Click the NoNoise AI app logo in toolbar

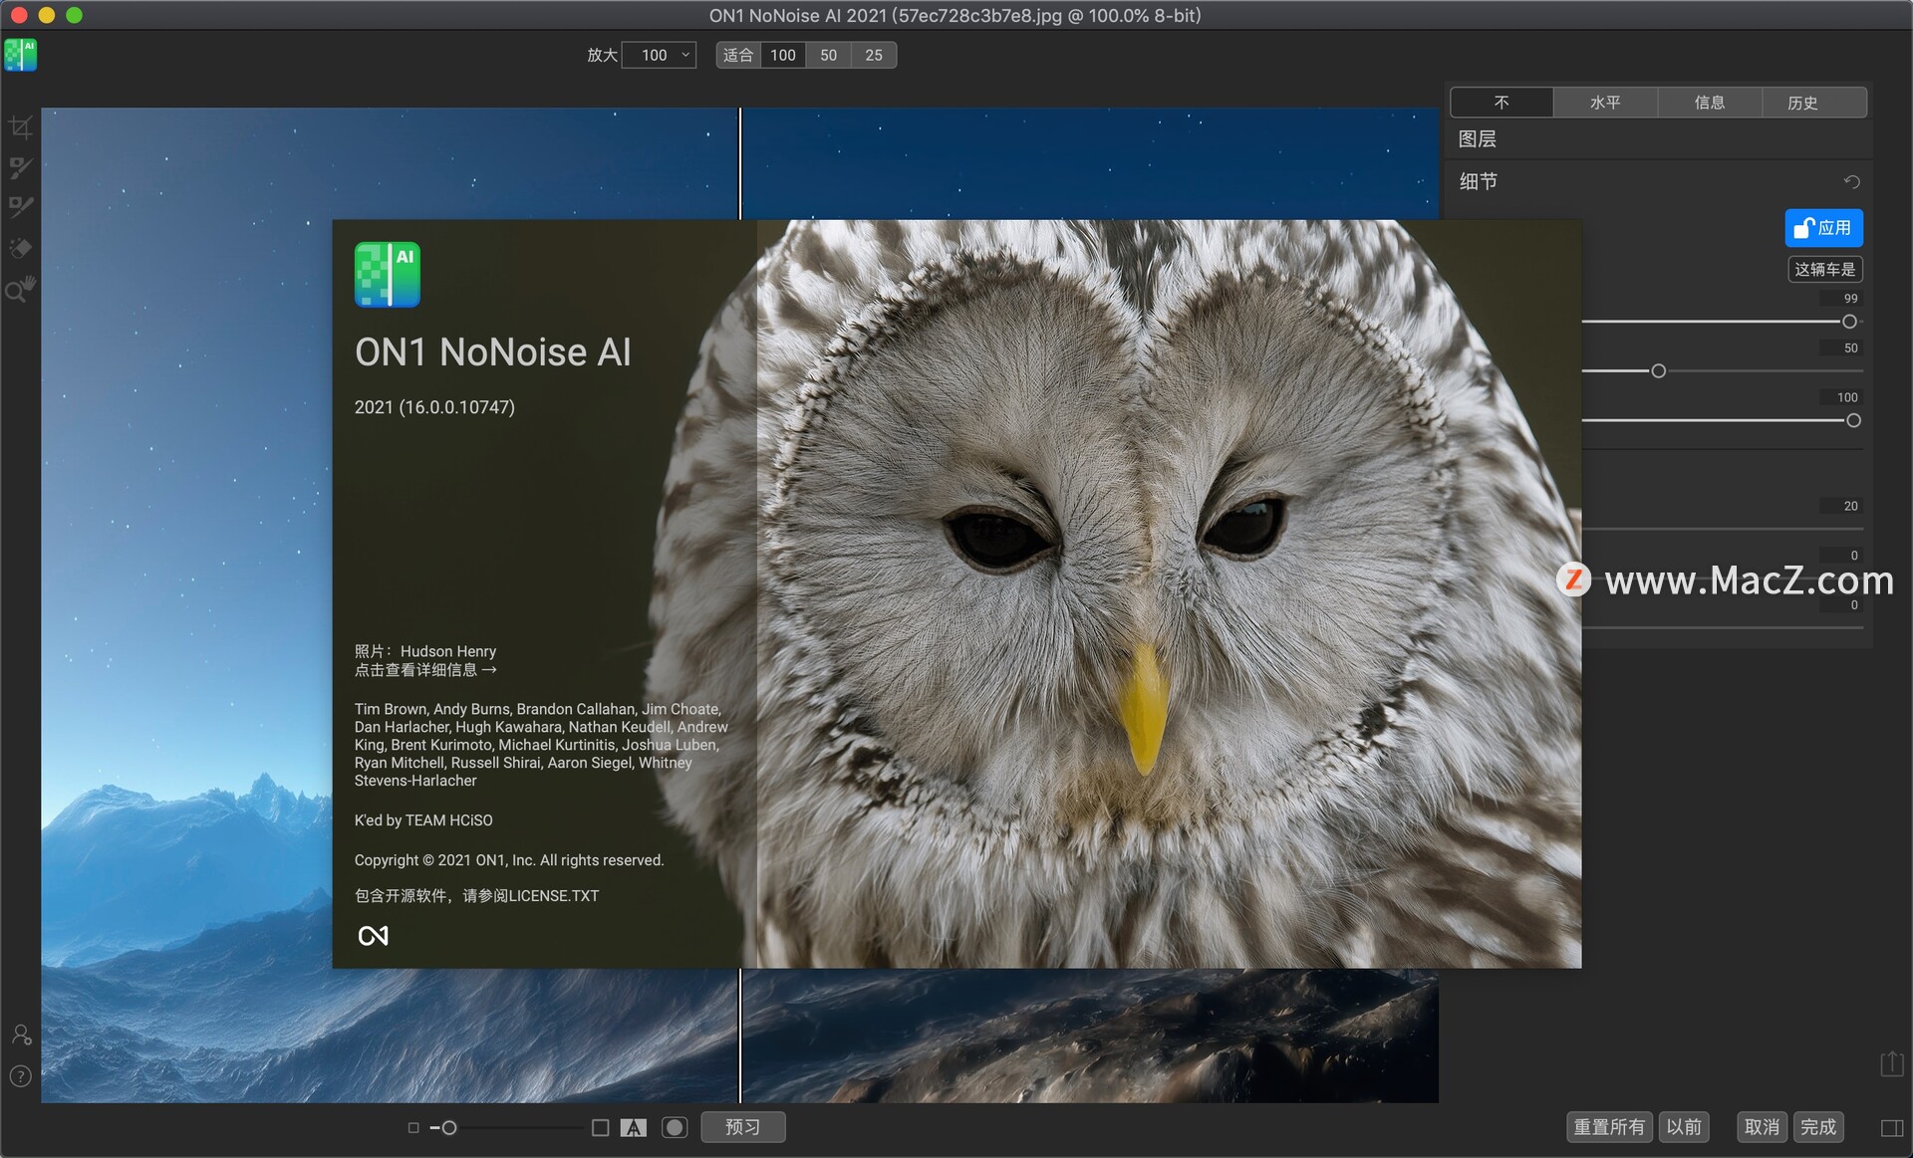click(21, 55)
